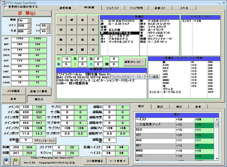Click the green-arrow download data icon

pos(16,162)
